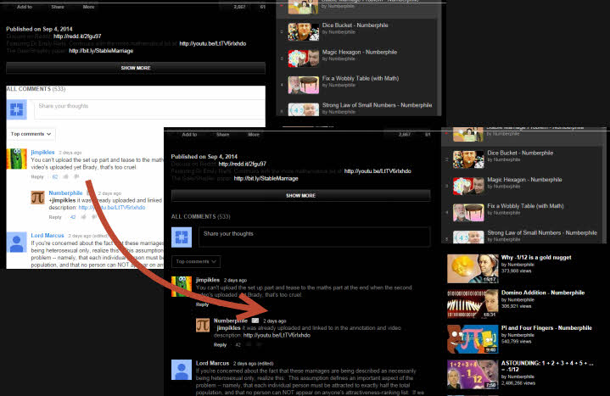The height and width of the screenshot is (396, 610).
Task: Click your blue avatar beside the white comment box
Action: click(x=17, y=109)
